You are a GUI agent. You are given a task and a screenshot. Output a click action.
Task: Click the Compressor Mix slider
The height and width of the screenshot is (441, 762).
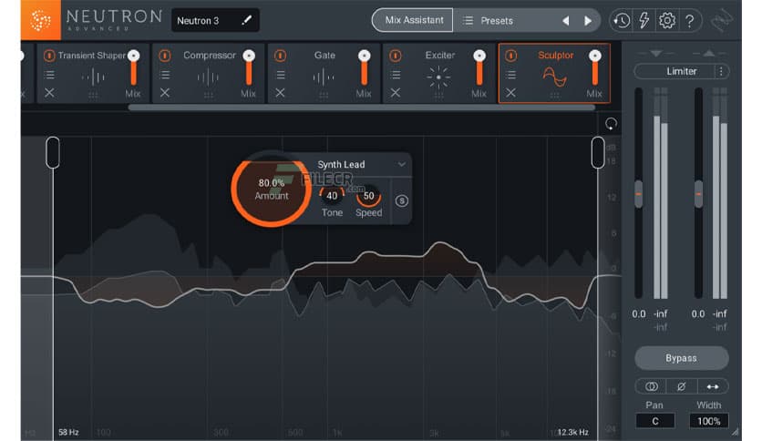pyautogui.click(x=249, y=68)
